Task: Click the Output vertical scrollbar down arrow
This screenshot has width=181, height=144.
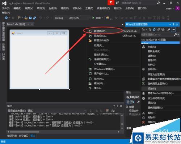Action: [x=122, y=128]
